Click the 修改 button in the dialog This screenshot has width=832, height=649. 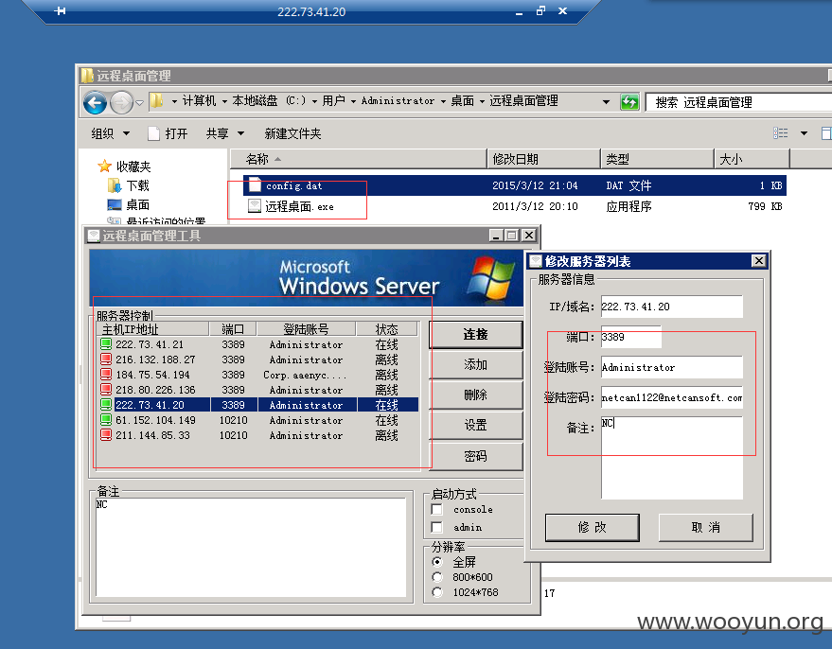point(593,527)
